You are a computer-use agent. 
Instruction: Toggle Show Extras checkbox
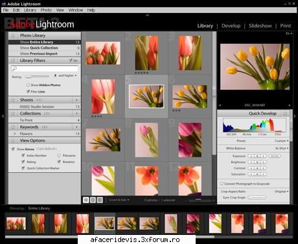click(x=13, y=149)
